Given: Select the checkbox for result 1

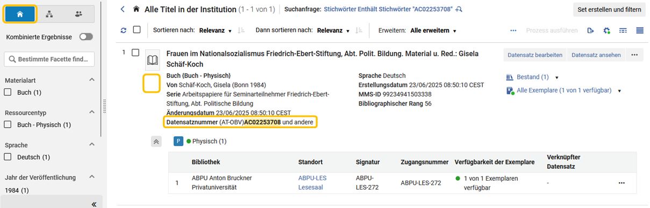Looking at the screenshot, I should pyautogui.click(x=135, y=53).
